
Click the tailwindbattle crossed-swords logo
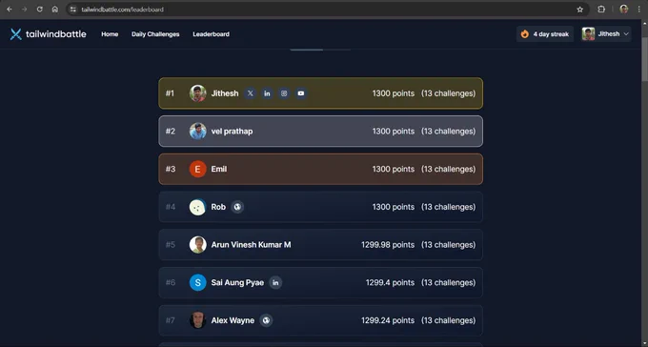coord(15,34)
